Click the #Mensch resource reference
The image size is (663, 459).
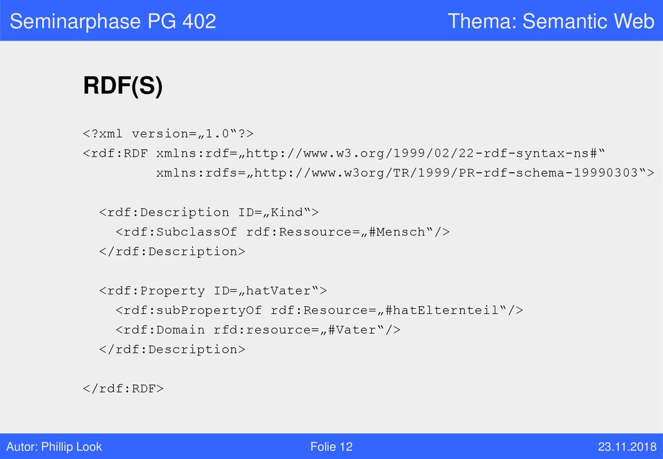(x=397, y=232)
